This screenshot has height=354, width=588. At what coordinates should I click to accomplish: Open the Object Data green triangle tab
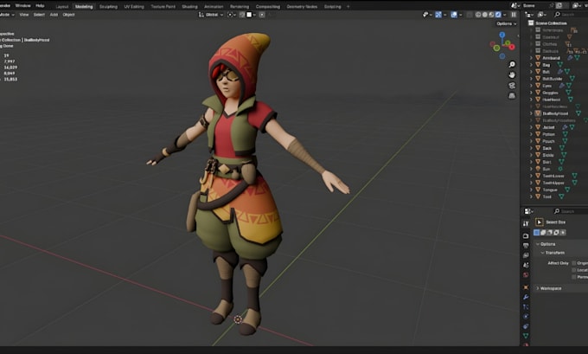pyautogui.click(x=526, y=336)
